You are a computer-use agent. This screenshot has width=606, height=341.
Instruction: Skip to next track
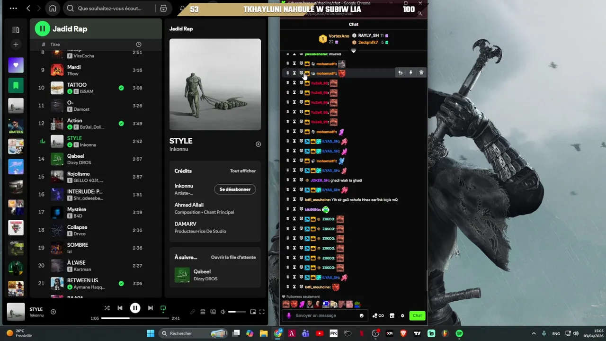coord(150,308)
